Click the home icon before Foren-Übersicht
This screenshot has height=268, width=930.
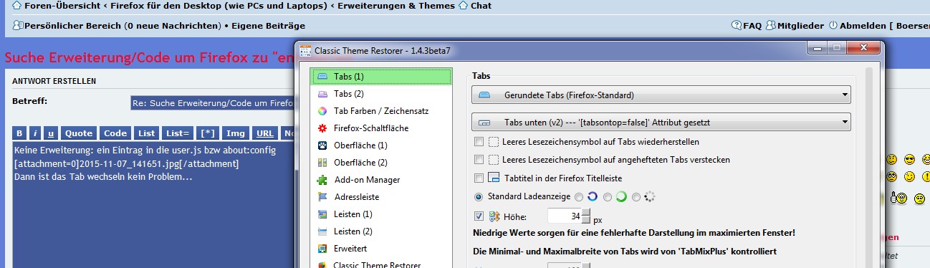(x=17, y=6)
